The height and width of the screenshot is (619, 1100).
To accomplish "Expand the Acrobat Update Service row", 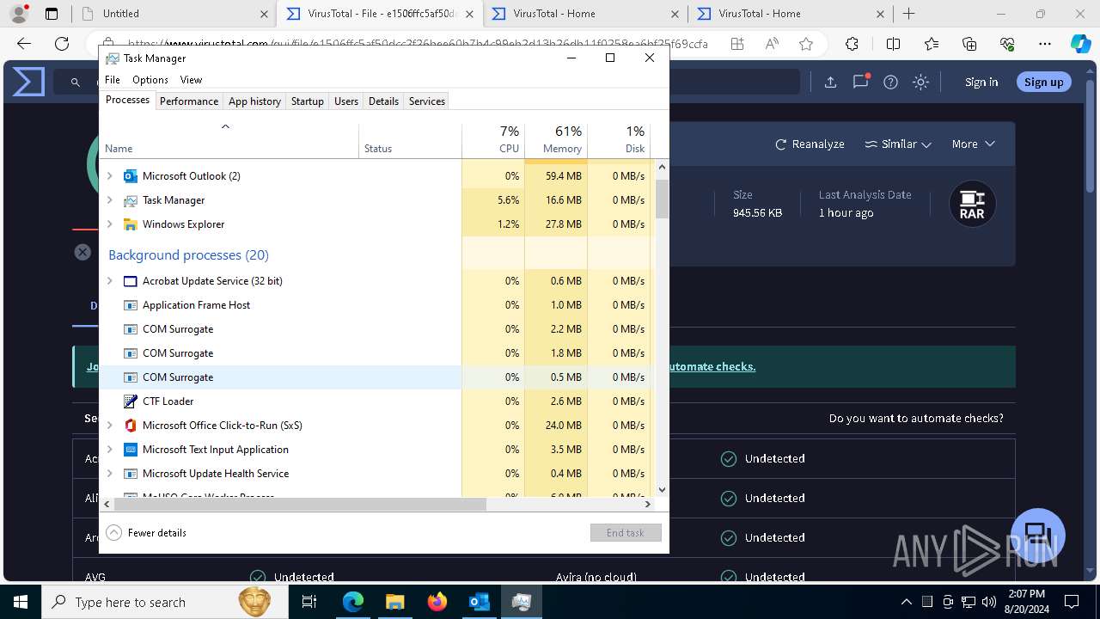I will point(109,281).
